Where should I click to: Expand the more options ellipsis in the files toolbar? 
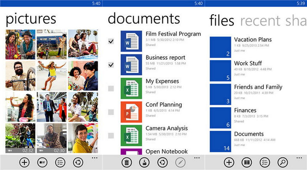click(x=299, y=158)
